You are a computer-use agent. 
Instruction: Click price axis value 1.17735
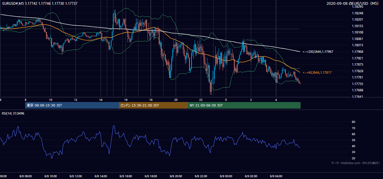[x=357, y=84]
